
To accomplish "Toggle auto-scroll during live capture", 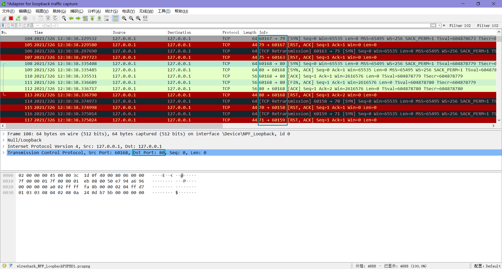I will tap(106, 18).
